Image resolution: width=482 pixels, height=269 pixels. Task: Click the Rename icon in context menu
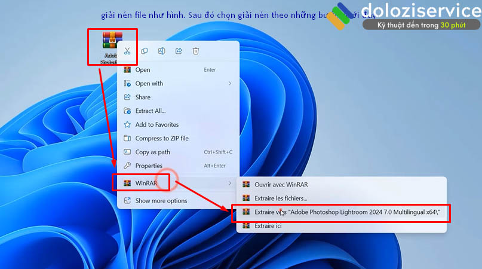[x=161, y=51]
